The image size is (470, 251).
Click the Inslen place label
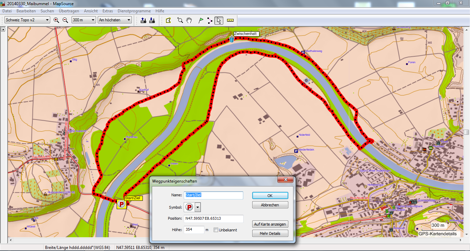(174, 164)
